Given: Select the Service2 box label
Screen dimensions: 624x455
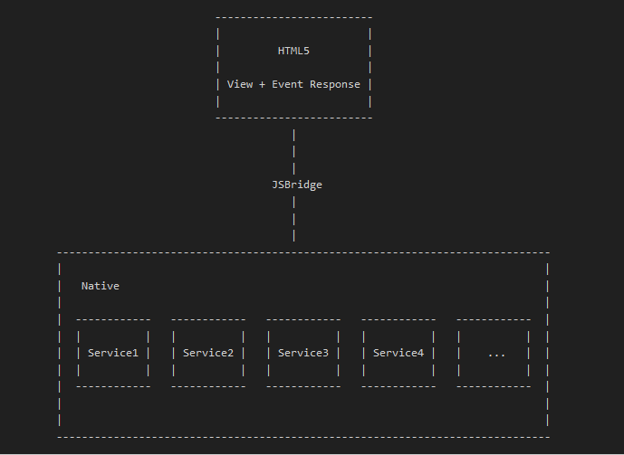Looking at the screenshot, I should pos(208,353).
